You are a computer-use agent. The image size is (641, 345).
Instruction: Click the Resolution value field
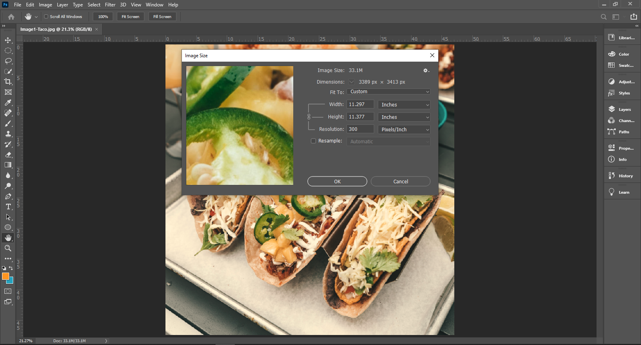tap(360, 129)
